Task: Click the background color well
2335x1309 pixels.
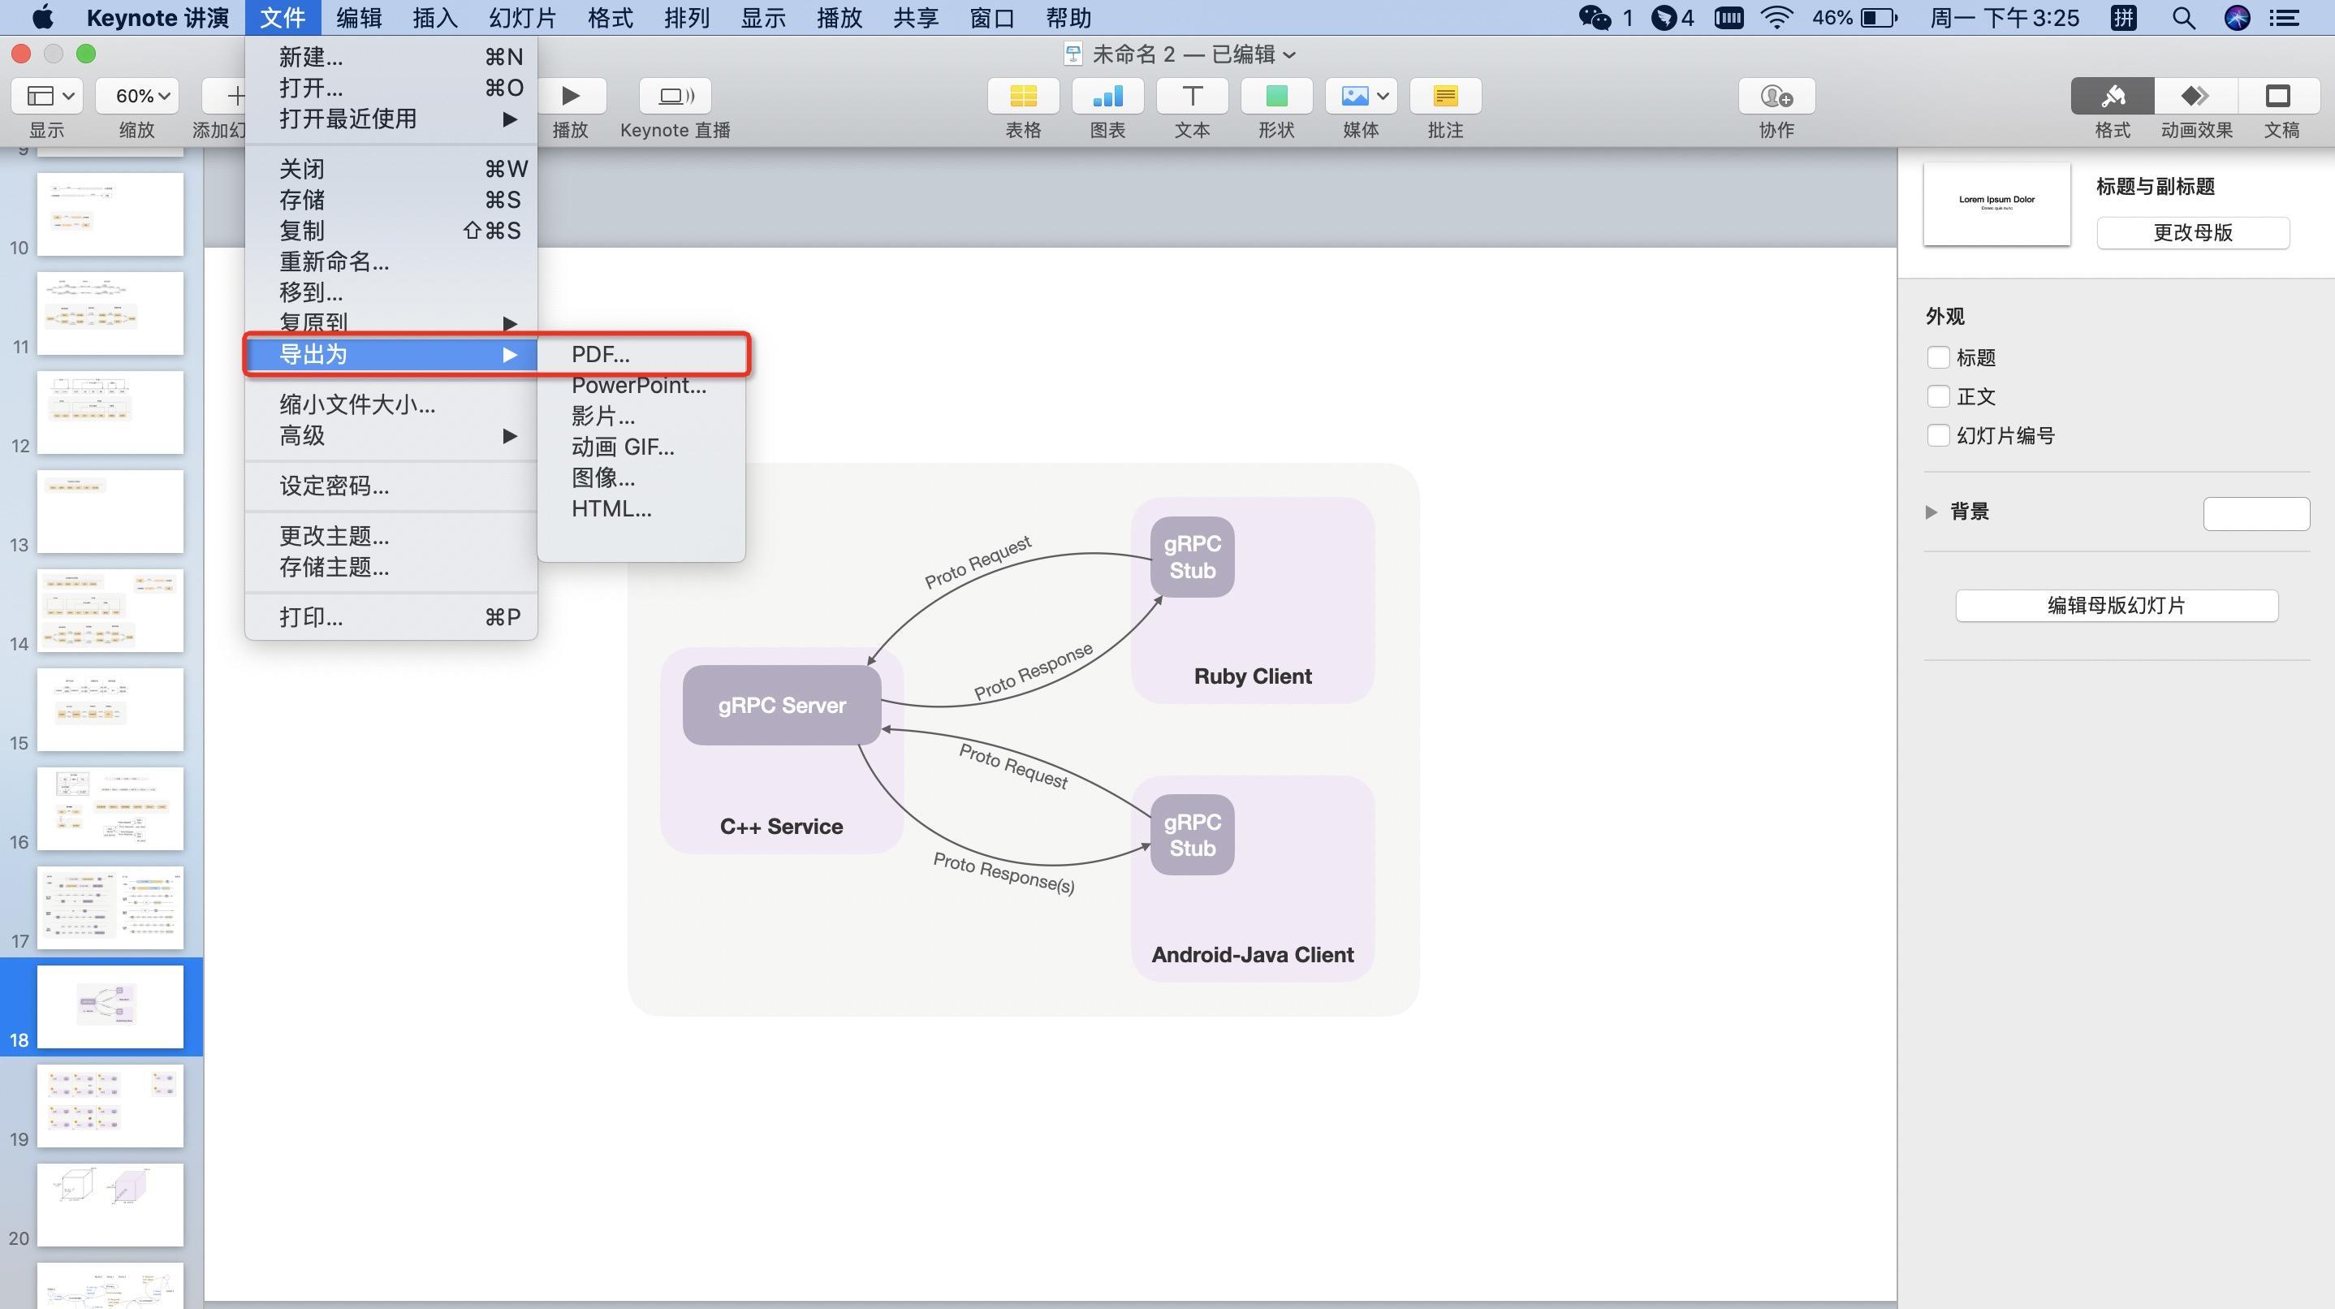Action: (x=2256, y=514)
